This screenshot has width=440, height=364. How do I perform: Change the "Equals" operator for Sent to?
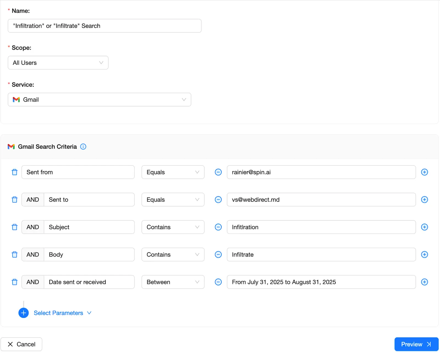click(x=173, y=199)
